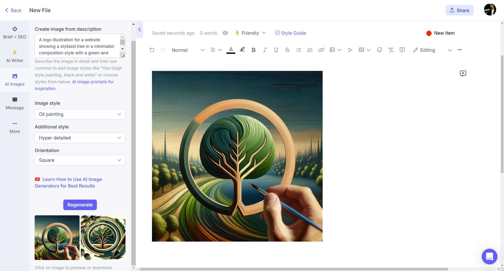Select the inserted tree painting image

point(237,156)
